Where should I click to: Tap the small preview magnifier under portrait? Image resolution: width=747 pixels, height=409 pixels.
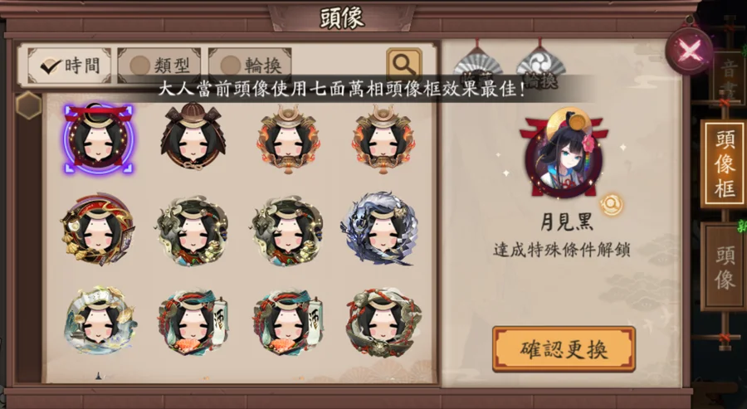tap(611, 204)
